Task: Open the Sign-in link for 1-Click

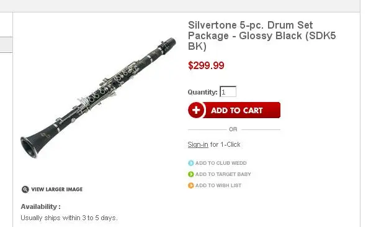Action: point(198,144)
